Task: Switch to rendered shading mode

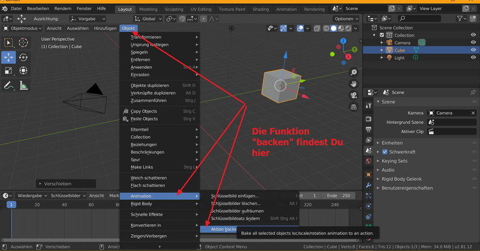Action: coord(348,28)
